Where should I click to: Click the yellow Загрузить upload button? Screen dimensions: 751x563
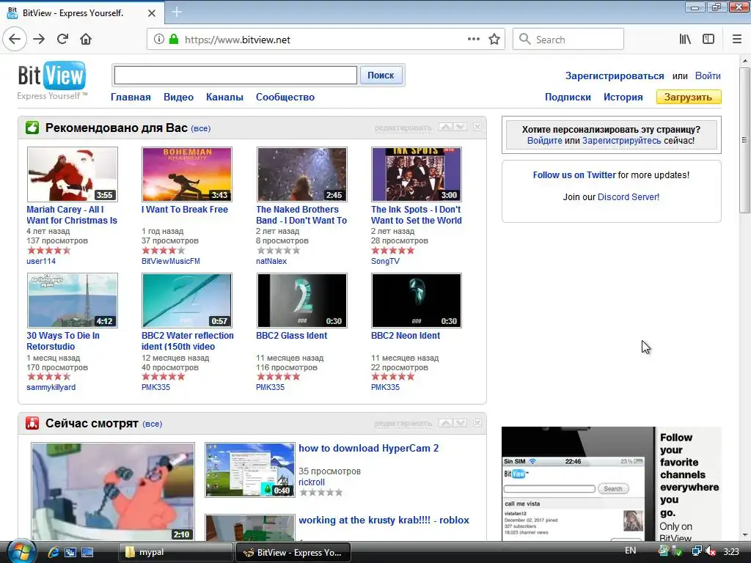coord(688,97)
